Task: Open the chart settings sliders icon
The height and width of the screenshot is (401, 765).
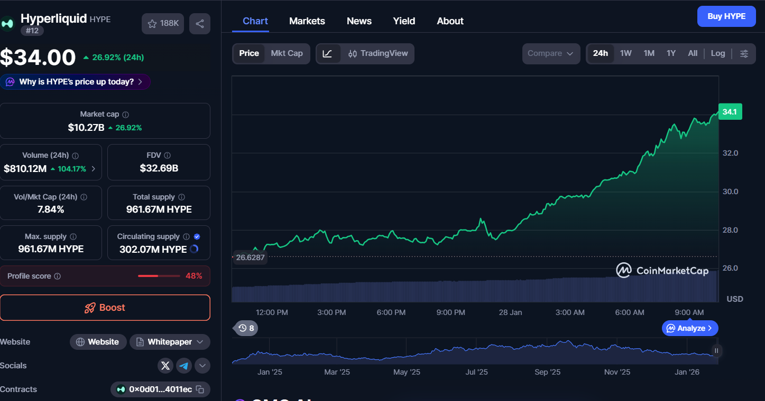Action: click(744, 53)
